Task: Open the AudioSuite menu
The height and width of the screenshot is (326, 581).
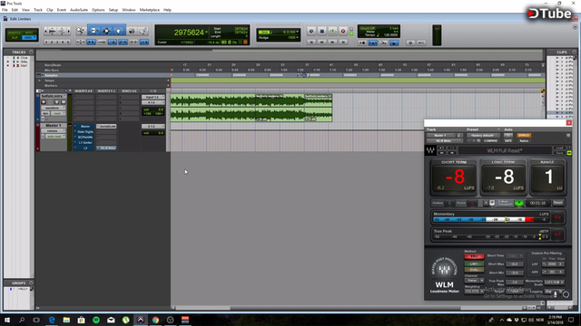Action: [79, 10]
